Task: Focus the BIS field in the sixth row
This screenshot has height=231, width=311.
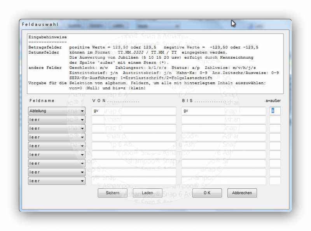Action: pyautogui.click(x=224, y=155)
